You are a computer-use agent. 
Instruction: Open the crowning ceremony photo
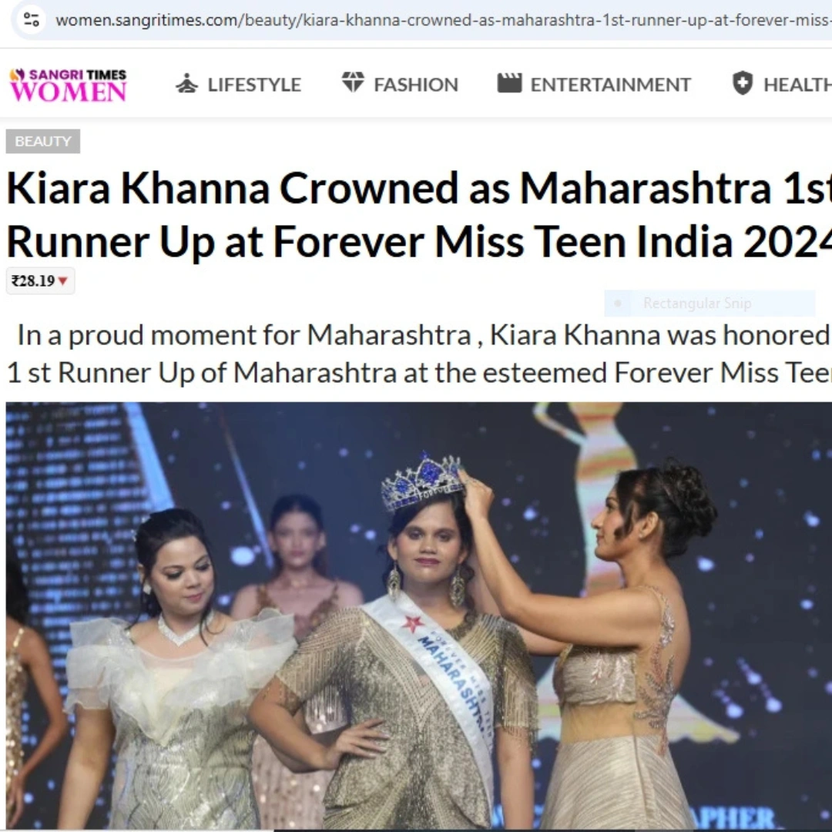pos(418,616)
